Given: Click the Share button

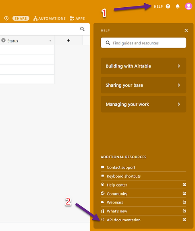Looking at the screenshot, I should [x=21, y=19].
